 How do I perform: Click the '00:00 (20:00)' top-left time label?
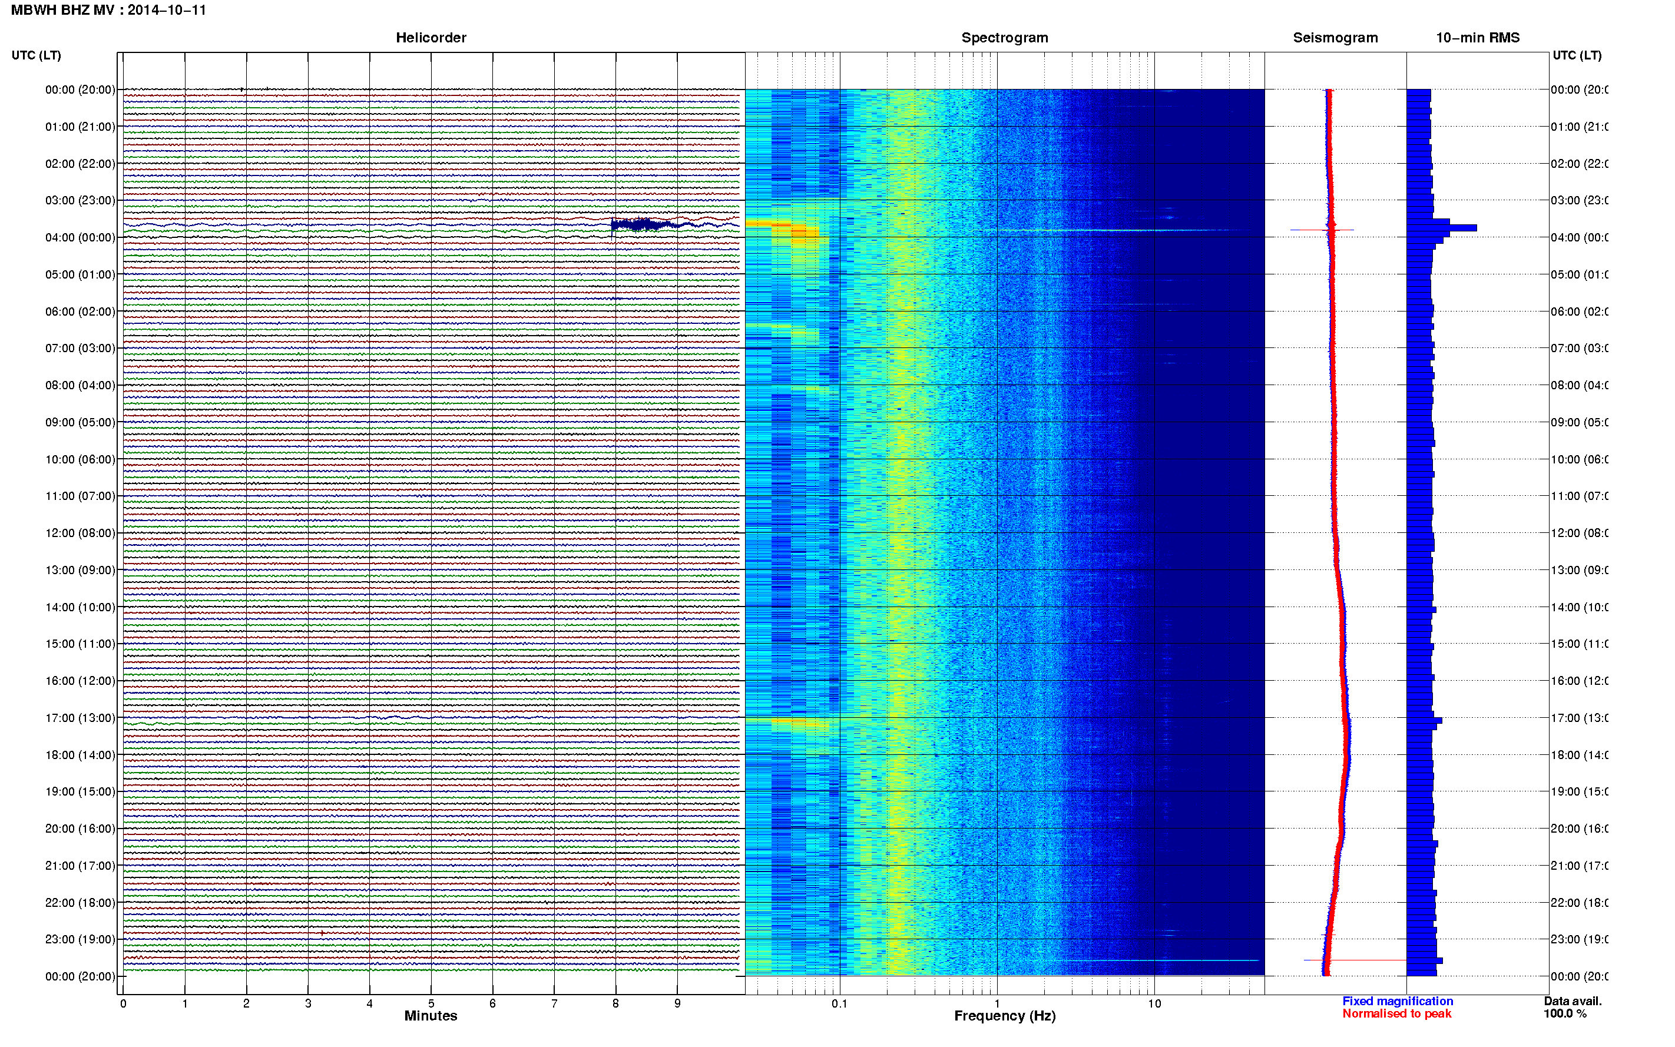pyautogui.click(x=80, y=90)
